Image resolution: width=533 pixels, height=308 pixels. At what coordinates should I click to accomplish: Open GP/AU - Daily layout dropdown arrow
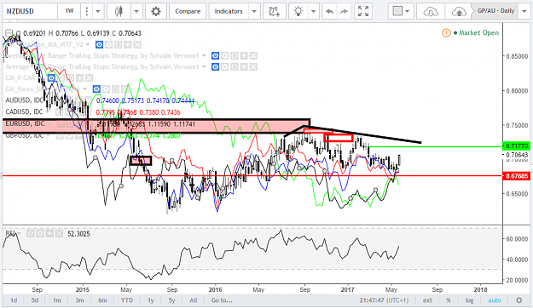(x=524, y=11)
